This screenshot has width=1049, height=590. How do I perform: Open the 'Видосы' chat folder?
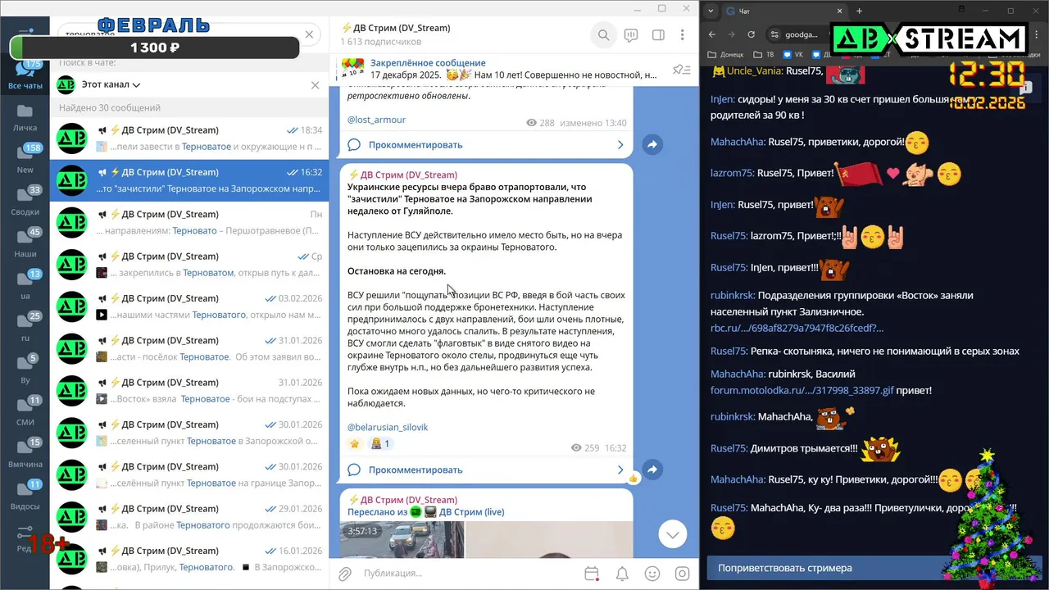[x=25, y=496]
